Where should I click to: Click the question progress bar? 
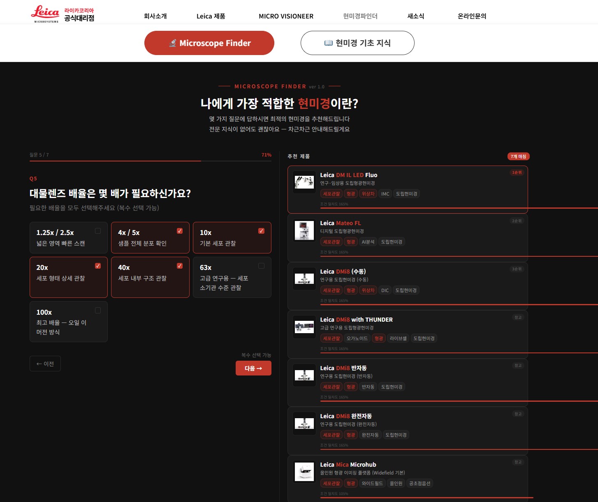(151, 161)
